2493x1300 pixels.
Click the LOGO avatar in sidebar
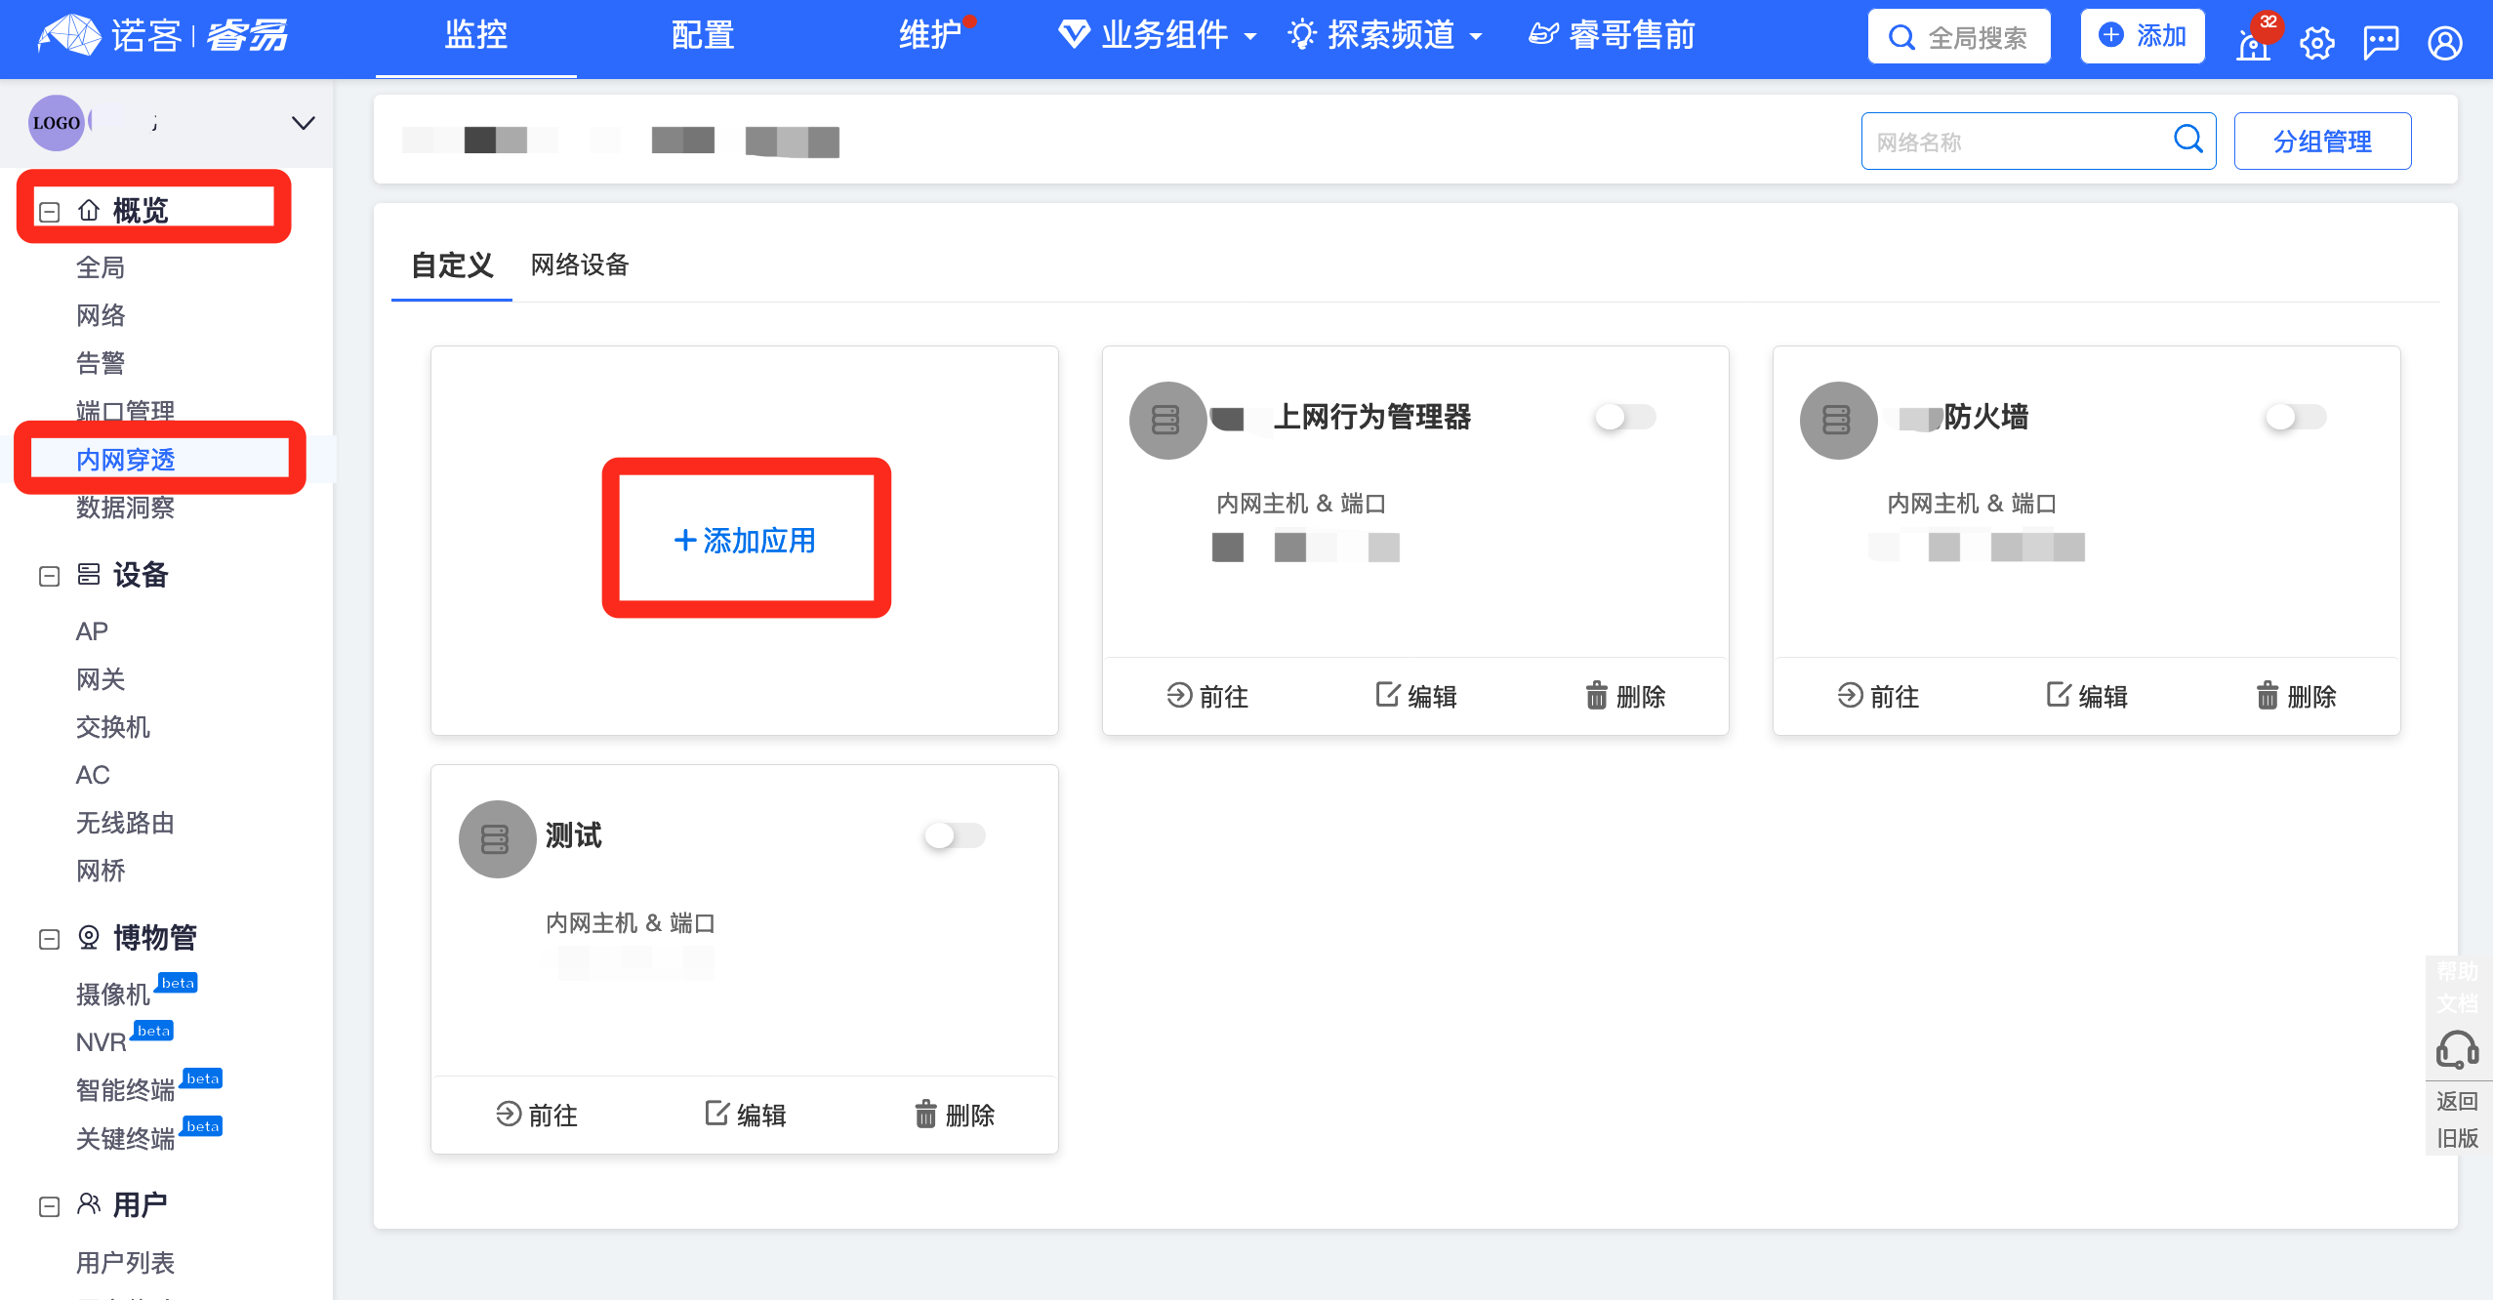[57, 123]
